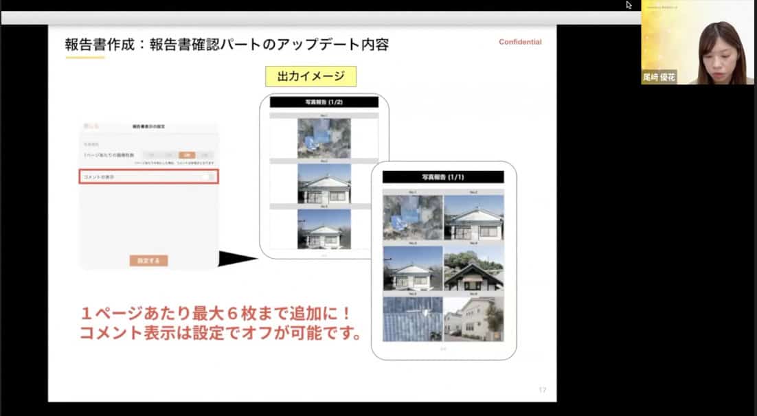
Task: Open aerial map photo in 写真報告 (1/2) page
Action: [324, 139]
